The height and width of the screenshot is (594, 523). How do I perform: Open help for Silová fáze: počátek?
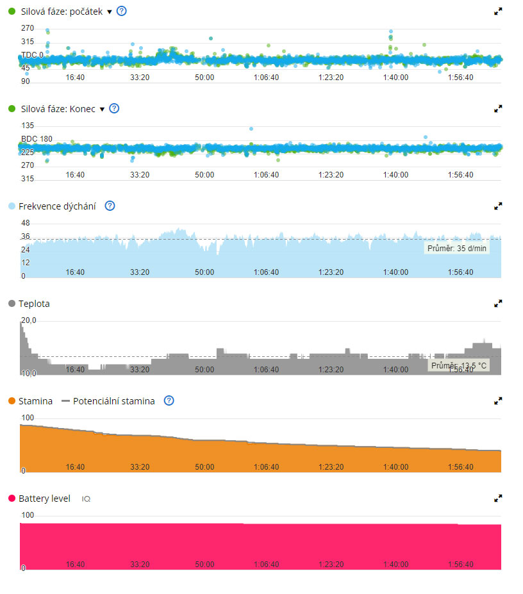pos(122,12)
